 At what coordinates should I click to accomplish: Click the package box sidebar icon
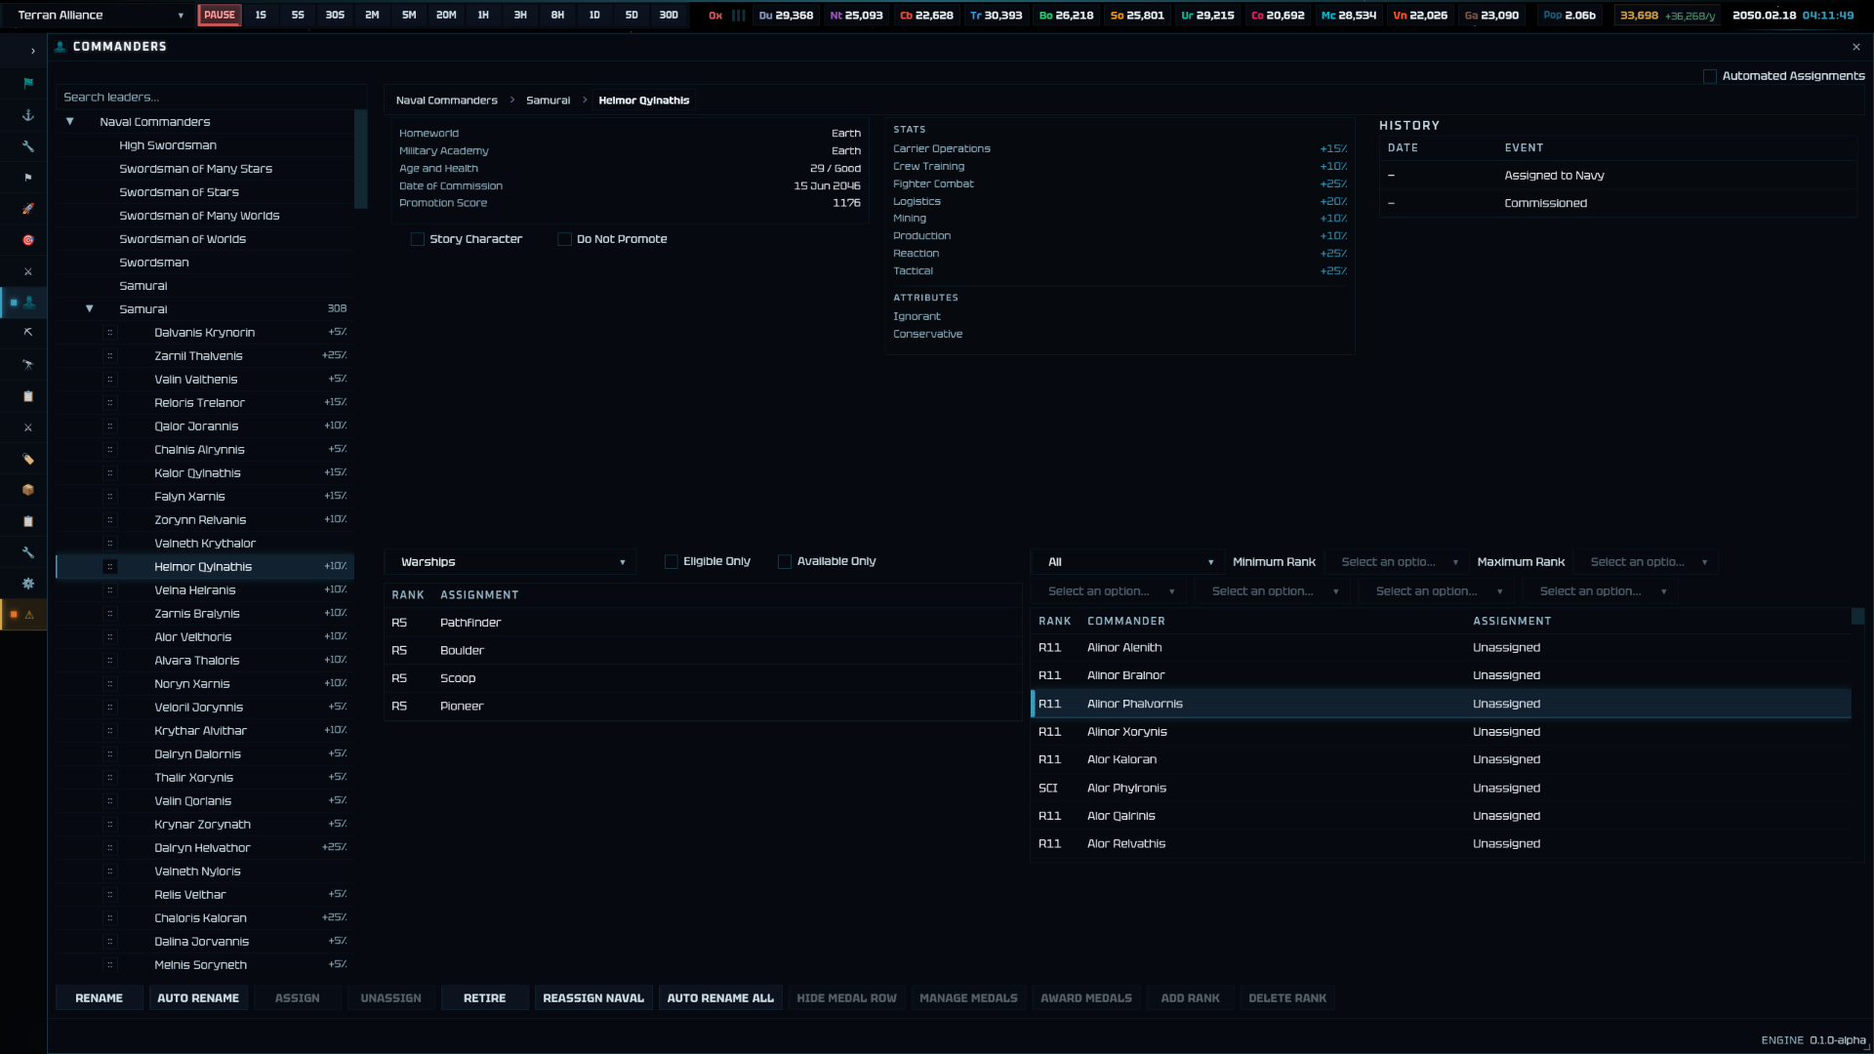28,490
